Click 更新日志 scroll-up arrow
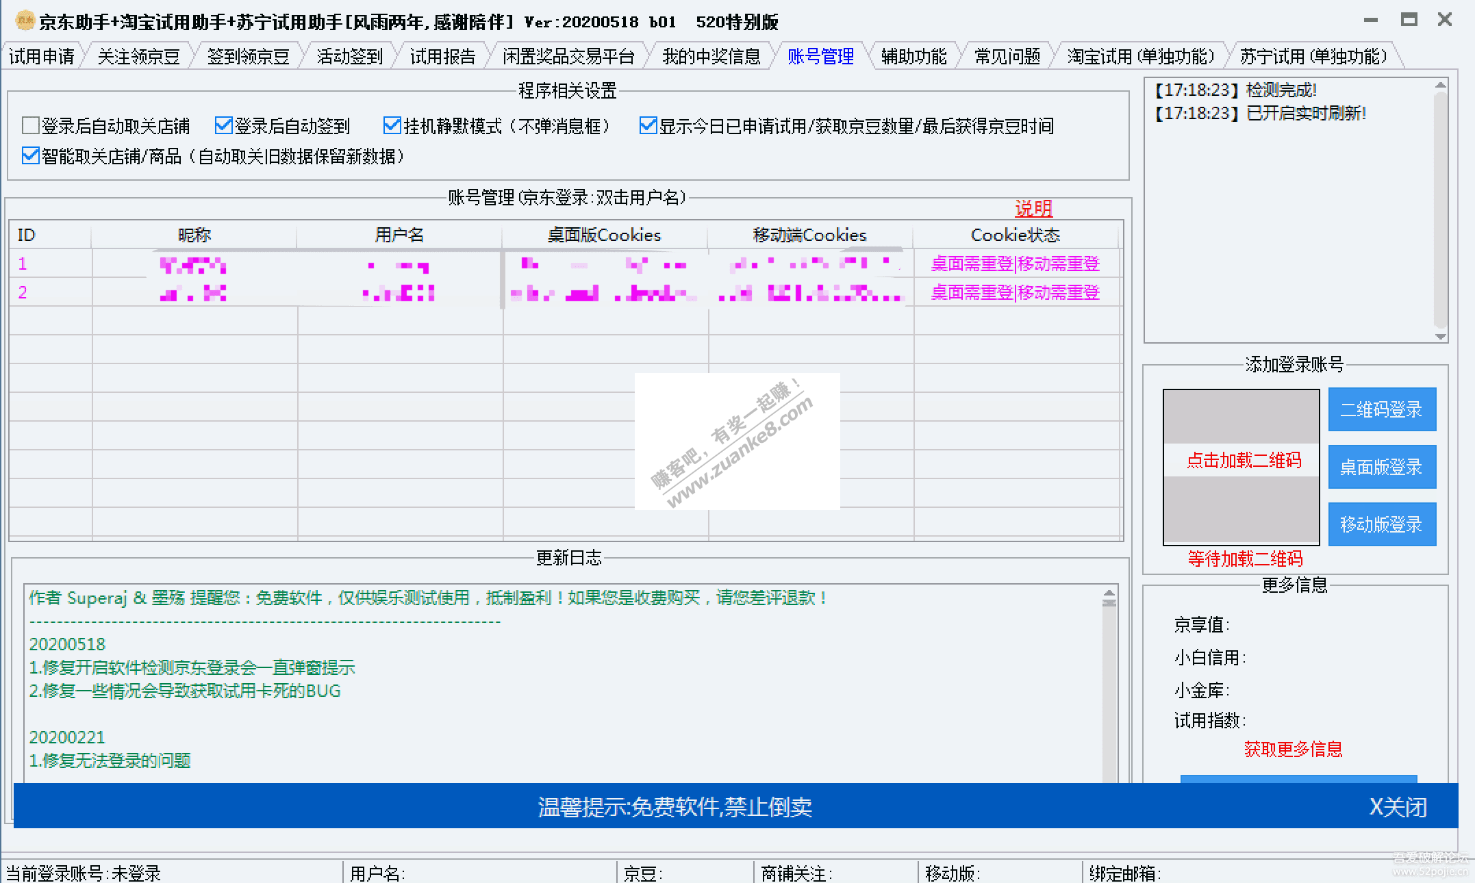 coord(1109,593)
